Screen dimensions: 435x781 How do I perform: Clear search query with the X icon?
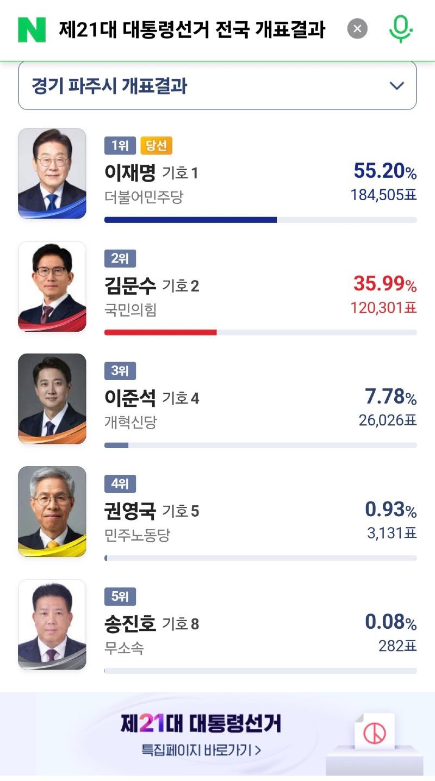click(x=357, y=29)
